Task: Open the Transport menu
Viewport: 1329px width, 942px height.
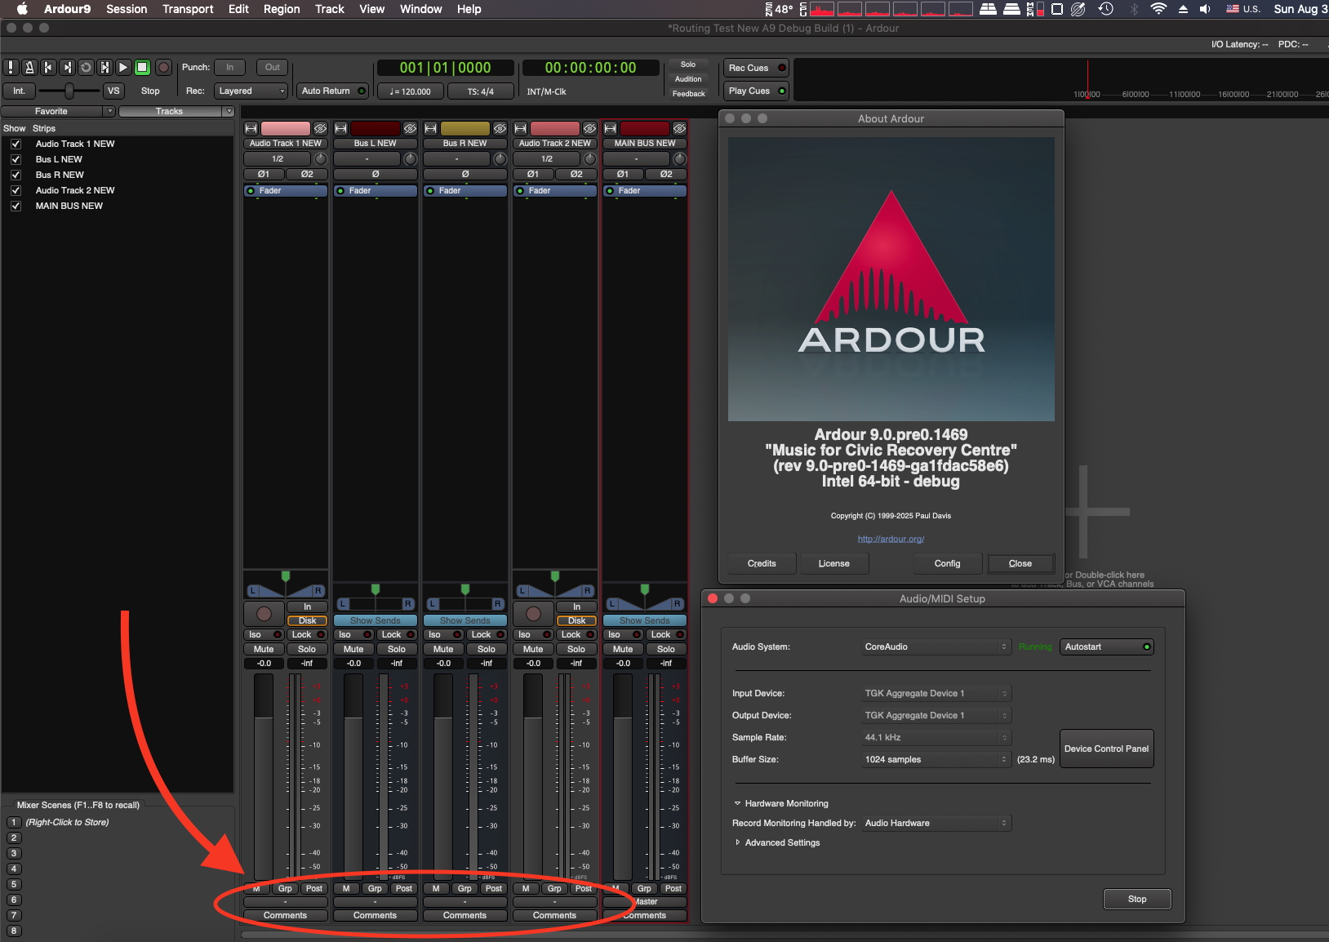Action: click(188, 9)
